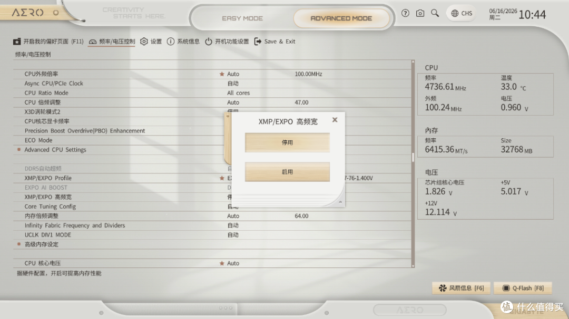Click the 47.00 value of CPU 倍频调整
The height and width of the screenshot is (319, 569).
pos(301,102)
